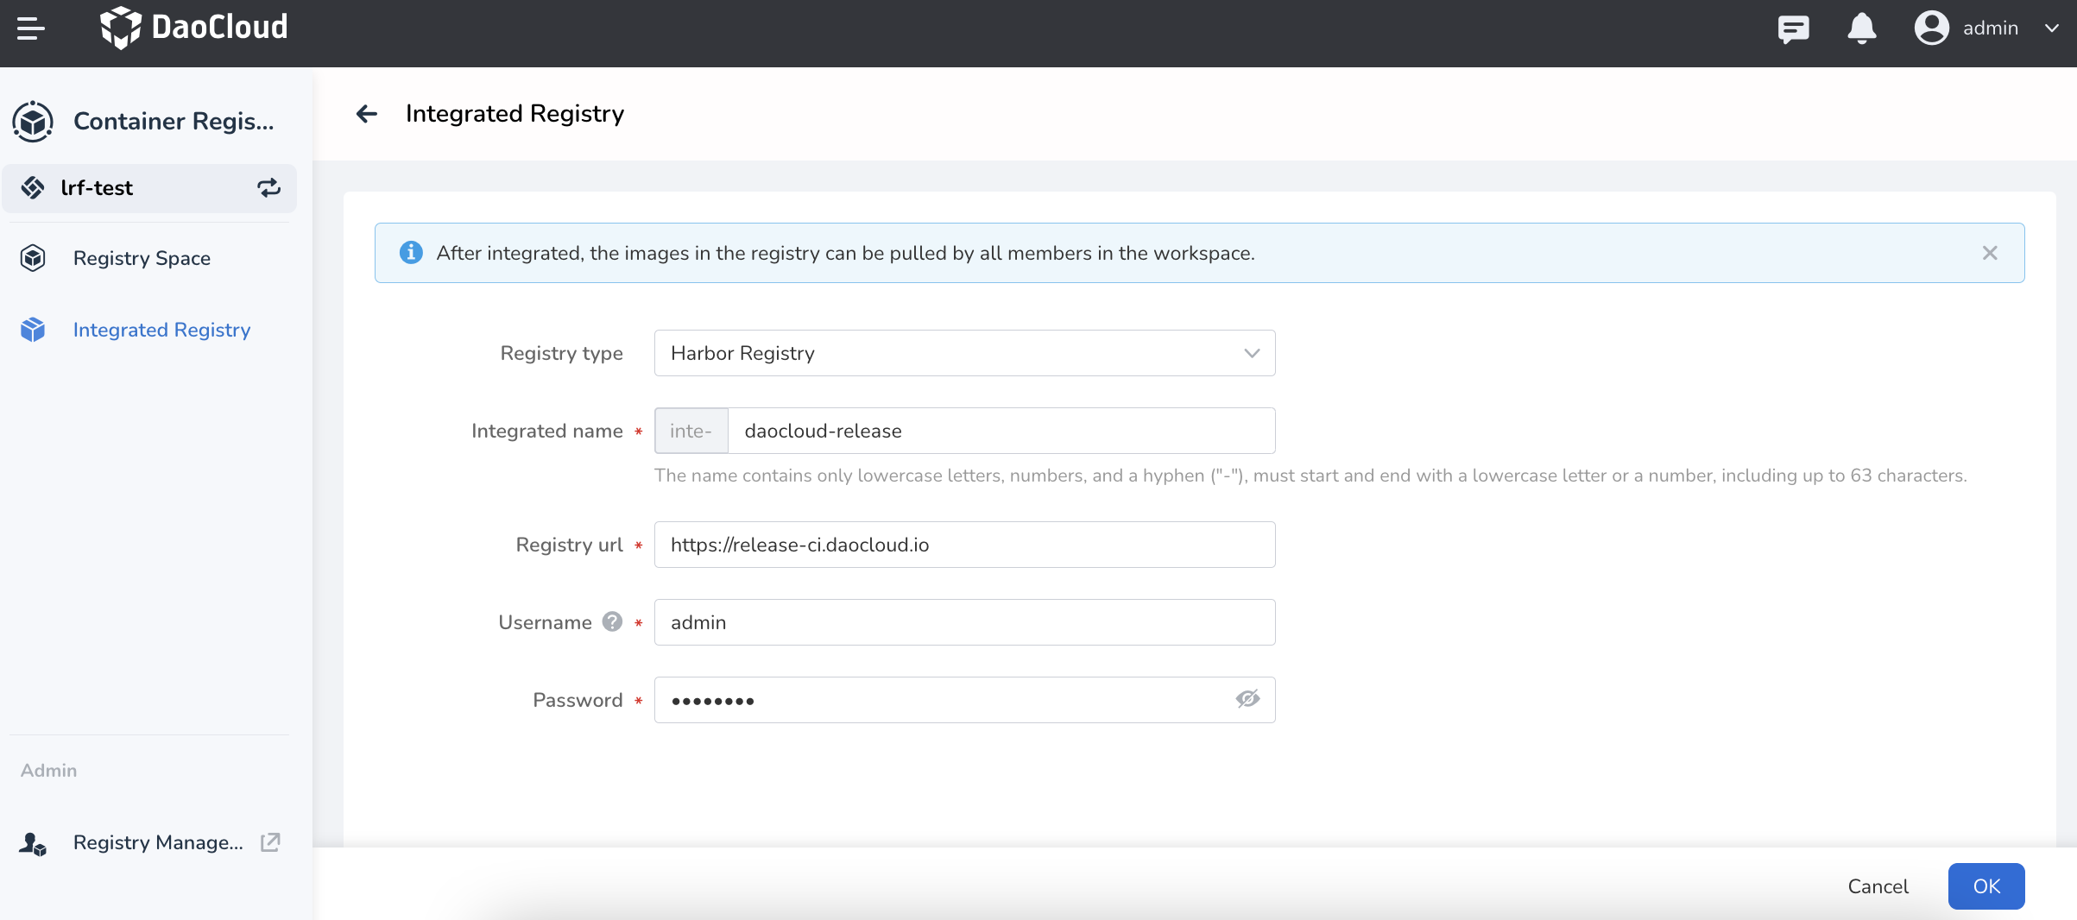Click the Password input field
The image size is (2077, 920).
(964, 700)
